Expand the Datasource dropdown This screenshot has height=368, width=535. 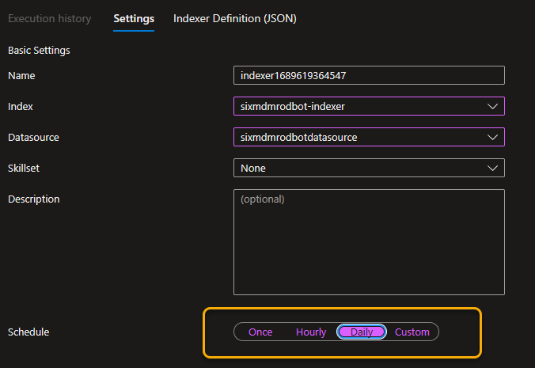point(369,137)
